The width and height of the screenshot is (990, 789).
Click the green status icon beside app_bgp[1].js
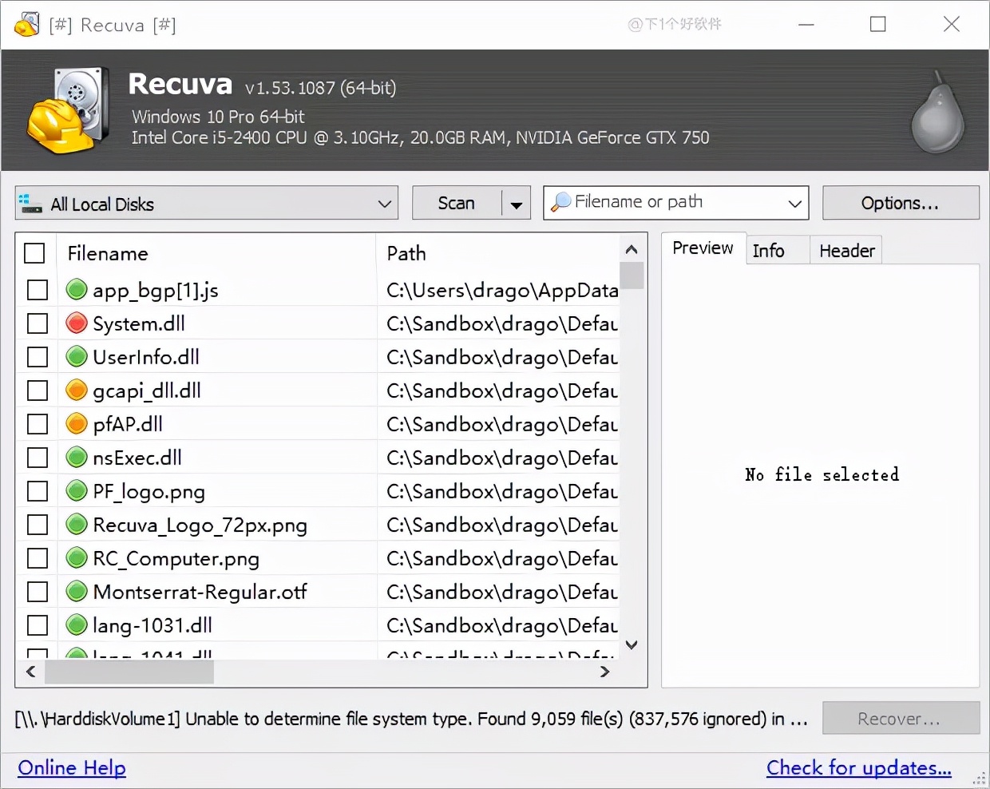(x=77, y=290)
